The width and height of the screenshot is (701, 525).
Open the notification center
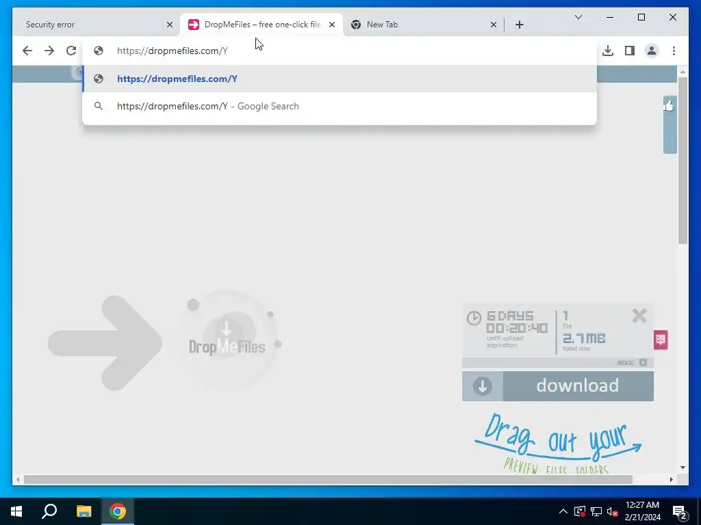(680, 511)
